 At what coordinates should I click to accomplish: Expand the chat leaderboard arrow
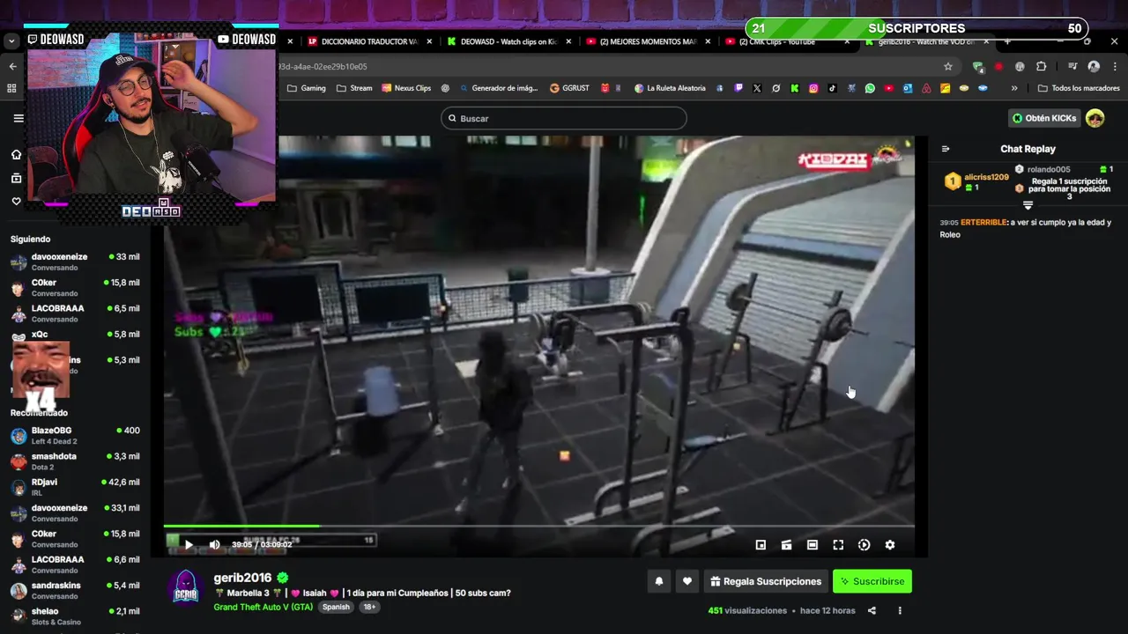(1028, 205)
